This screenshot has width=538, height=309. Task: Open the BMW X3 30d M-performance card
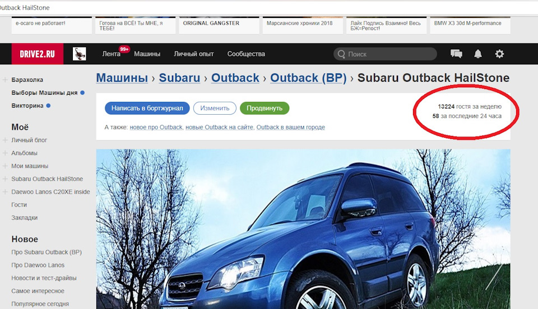point(470,25)
